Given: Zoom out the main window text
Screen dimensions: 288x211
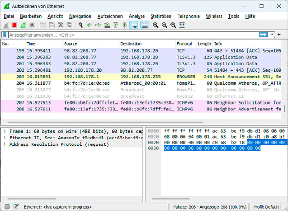Looking at the screenshot, I should tap(165, 25).
